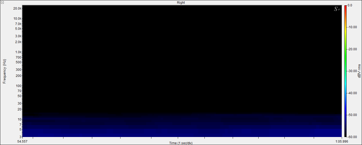
Task: Click the "20.0k" frequency axis label
Action: pos(17,9)
